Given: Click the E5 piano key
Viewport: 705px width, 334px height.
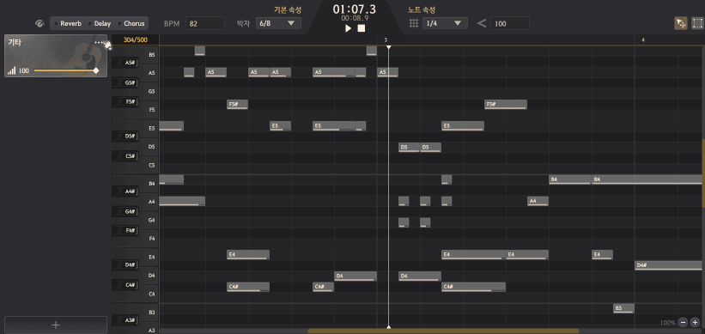Looking at the screenshot, I should click(149, 128).
